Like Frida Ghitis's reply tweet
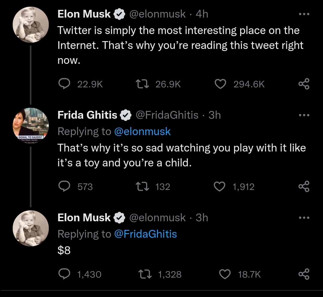This screenshot has width=323, height=297. 220,187
